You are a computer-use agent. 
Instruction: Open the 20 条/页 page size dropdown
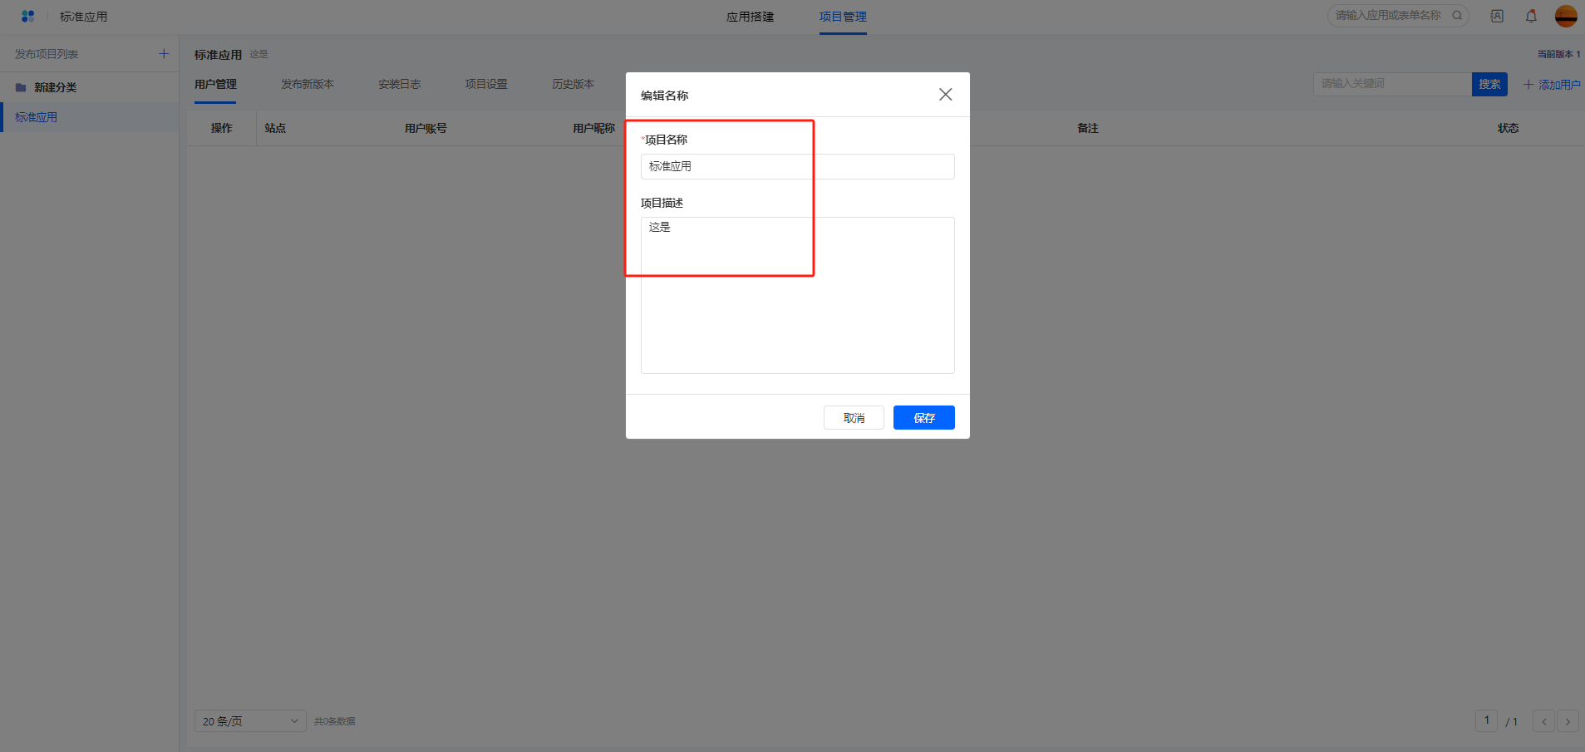click(250, 721)
